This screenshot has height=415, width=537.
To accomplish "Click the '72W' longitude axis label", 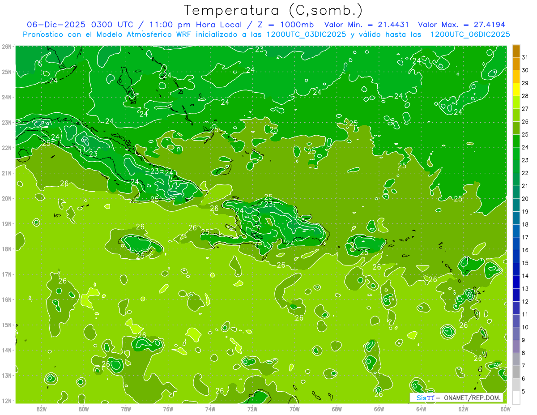I will click(x=252, y=409).
